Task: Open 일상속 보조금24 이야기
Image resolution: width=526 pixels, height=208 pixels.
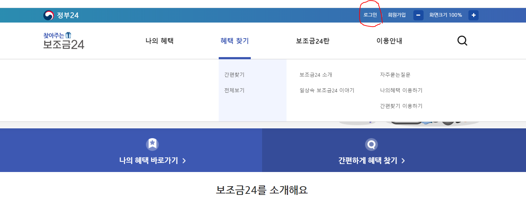Action: (x=327, y=90)
